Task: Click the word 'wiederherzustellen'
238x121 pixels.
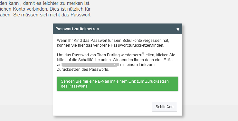Action: pos(138,55)
